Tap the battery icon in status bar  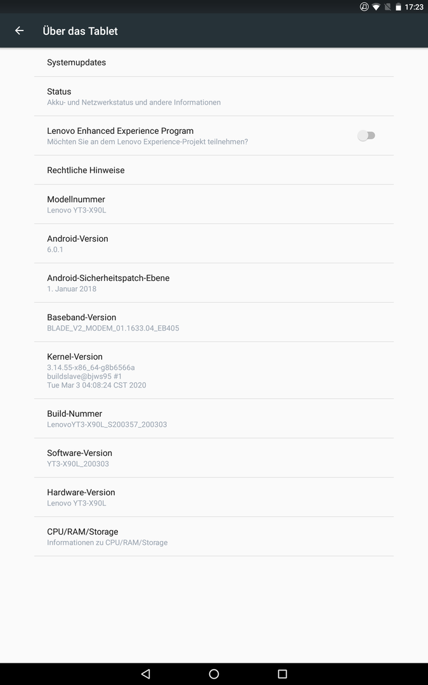click(x=398, y=7)
